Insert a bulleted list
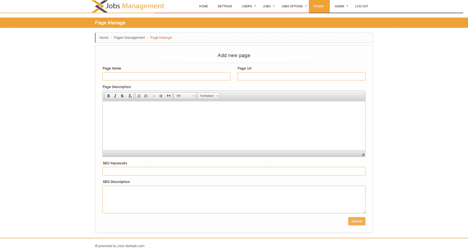 [x=146, y=96]
